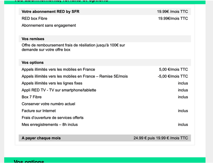Viewport: 213px width, 163px height.
Task: Click the 'A payer chaque mois' label
Action: coord(41,138)
